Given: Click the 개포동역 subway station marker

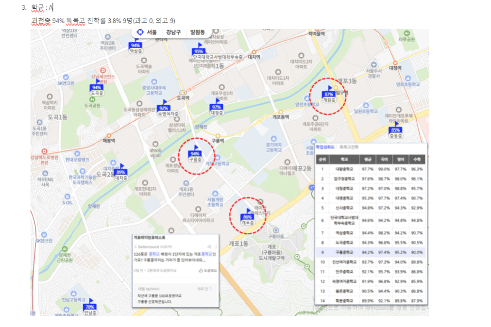Looking at the screenshot, I should [x=281, y=112].
